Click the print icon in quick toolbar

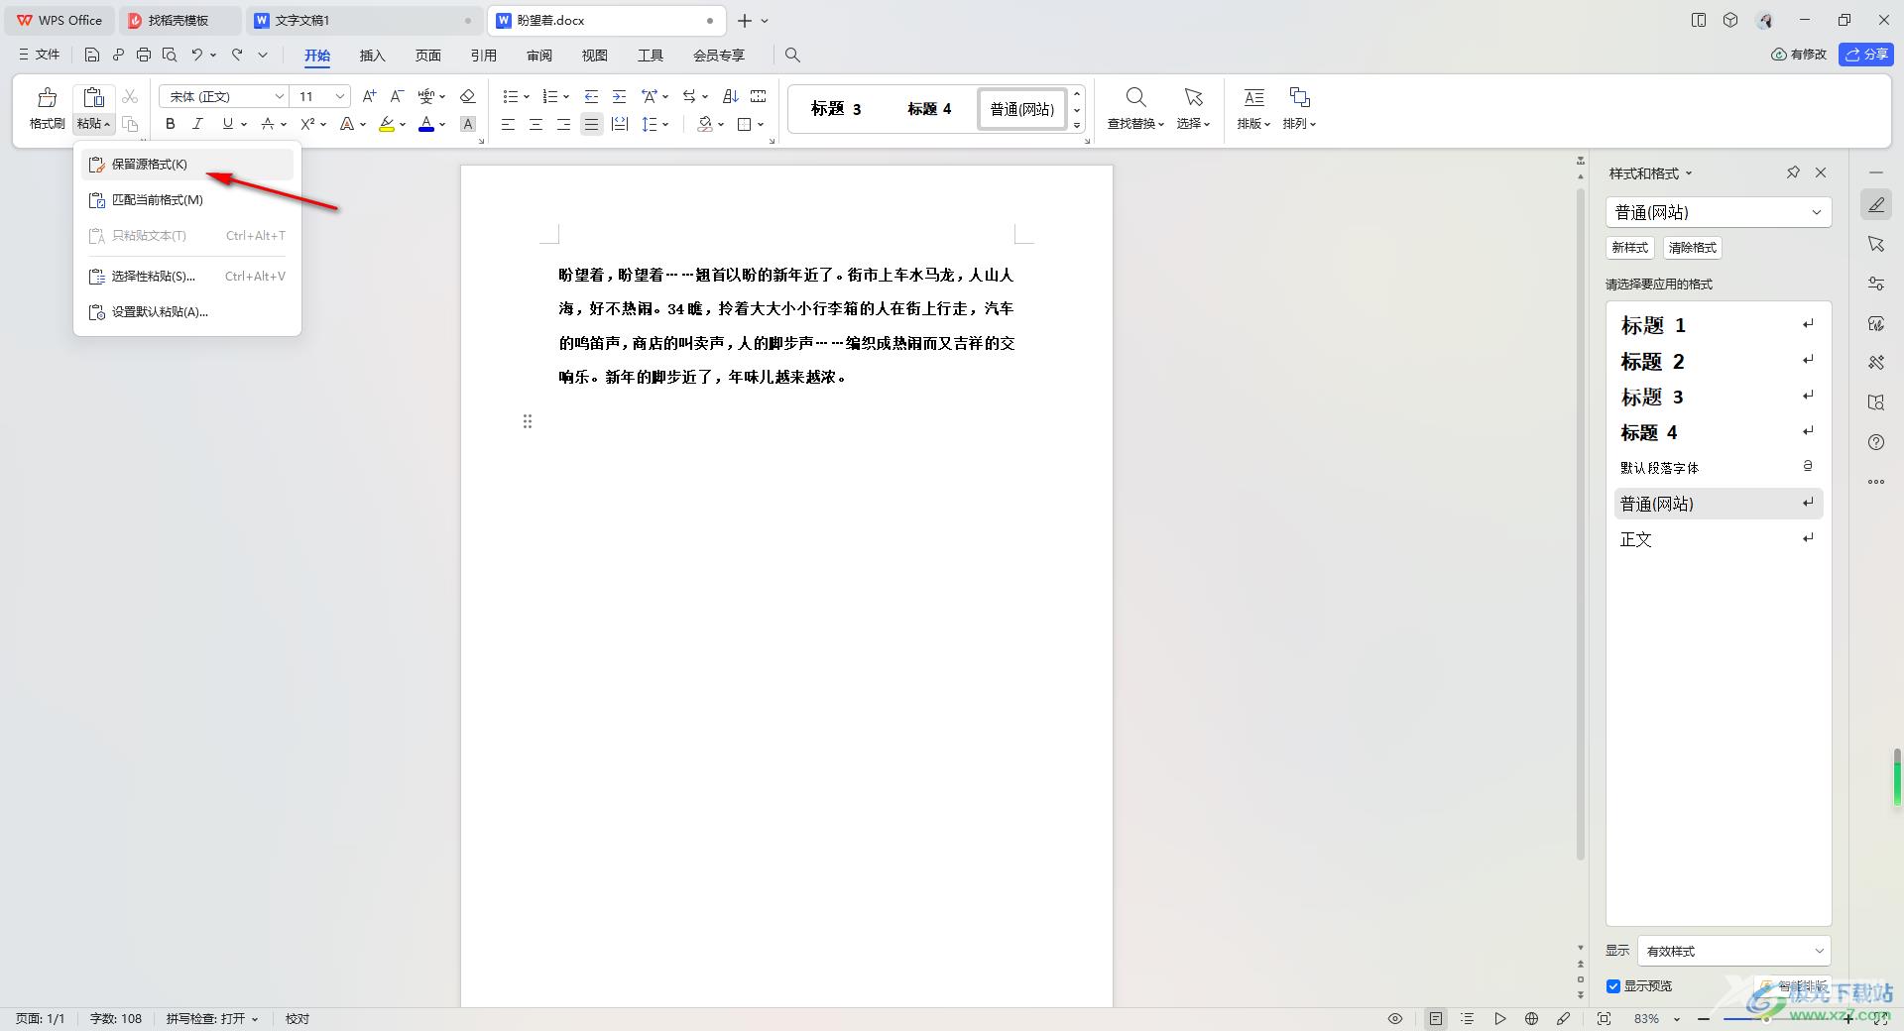[x=144, y=55]
